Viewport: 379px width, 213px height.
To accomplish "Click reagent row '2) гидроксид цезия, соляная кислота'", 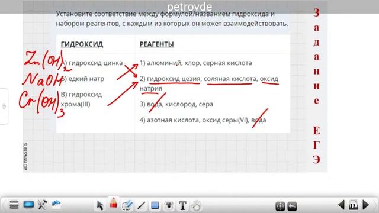I will coord(209,83).
